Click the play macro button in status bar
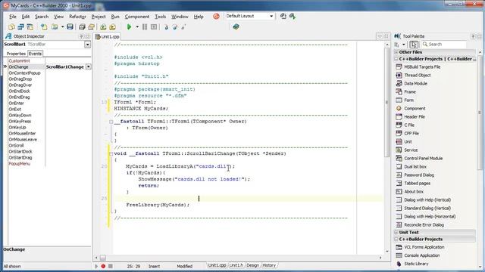This screenshot has width=485, height=272. pyautogui.click(x=96, y=266)
